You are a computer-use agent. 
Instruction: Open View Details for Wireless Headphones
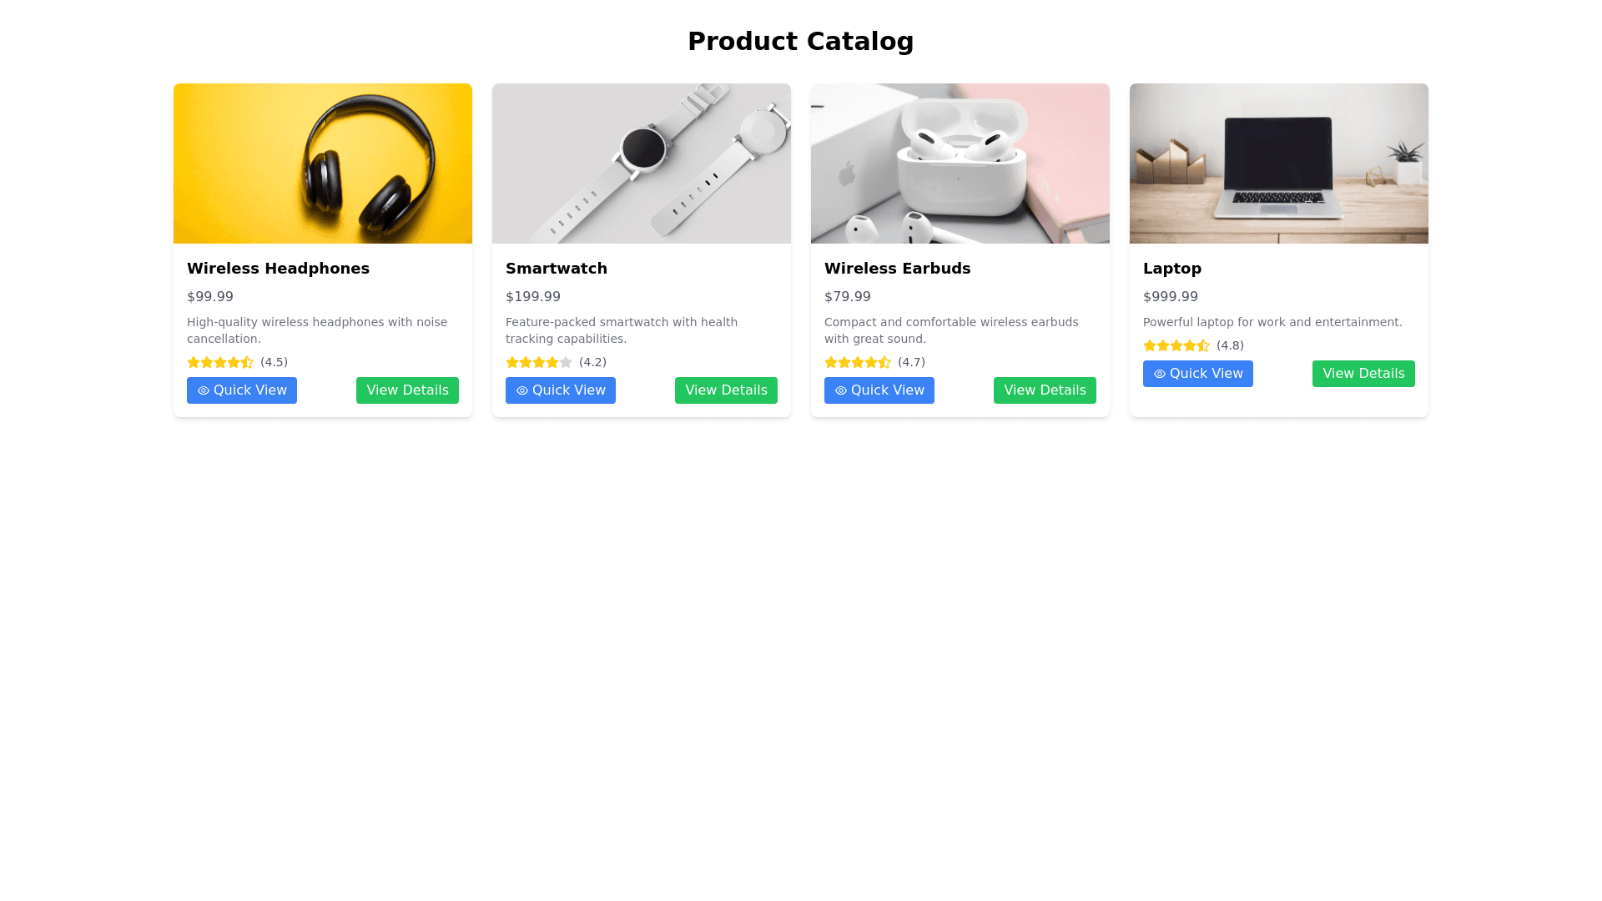(x=407, y=390)
